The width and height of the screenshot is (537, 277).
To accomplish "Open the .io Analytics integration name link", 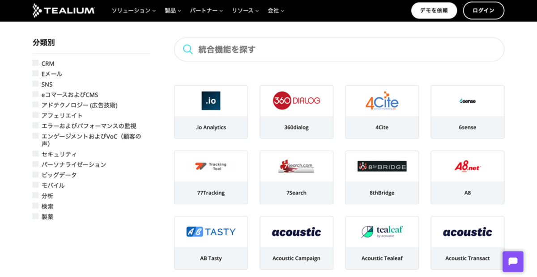I will coord(211,127).
